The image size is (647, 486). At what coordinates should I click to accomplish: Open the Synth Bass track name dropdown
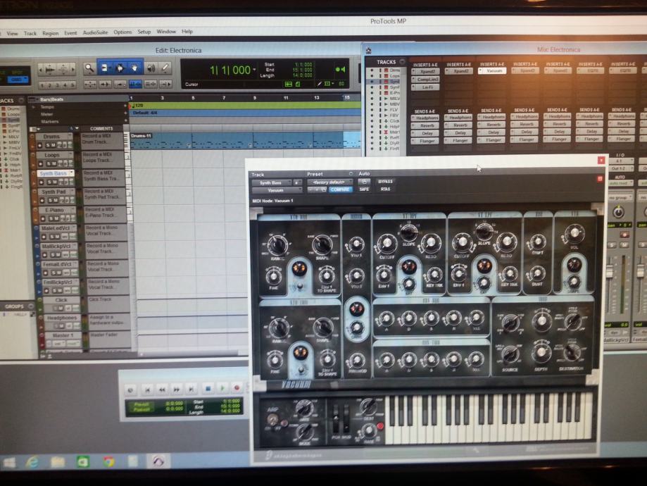coord(71,173)
